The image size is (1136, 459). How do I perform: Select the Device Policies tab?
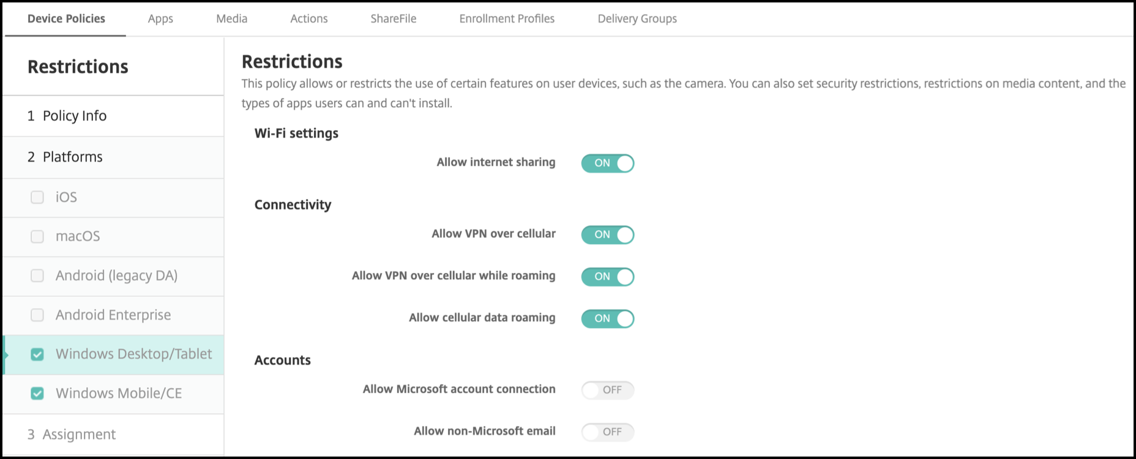(x=66, y=19)
